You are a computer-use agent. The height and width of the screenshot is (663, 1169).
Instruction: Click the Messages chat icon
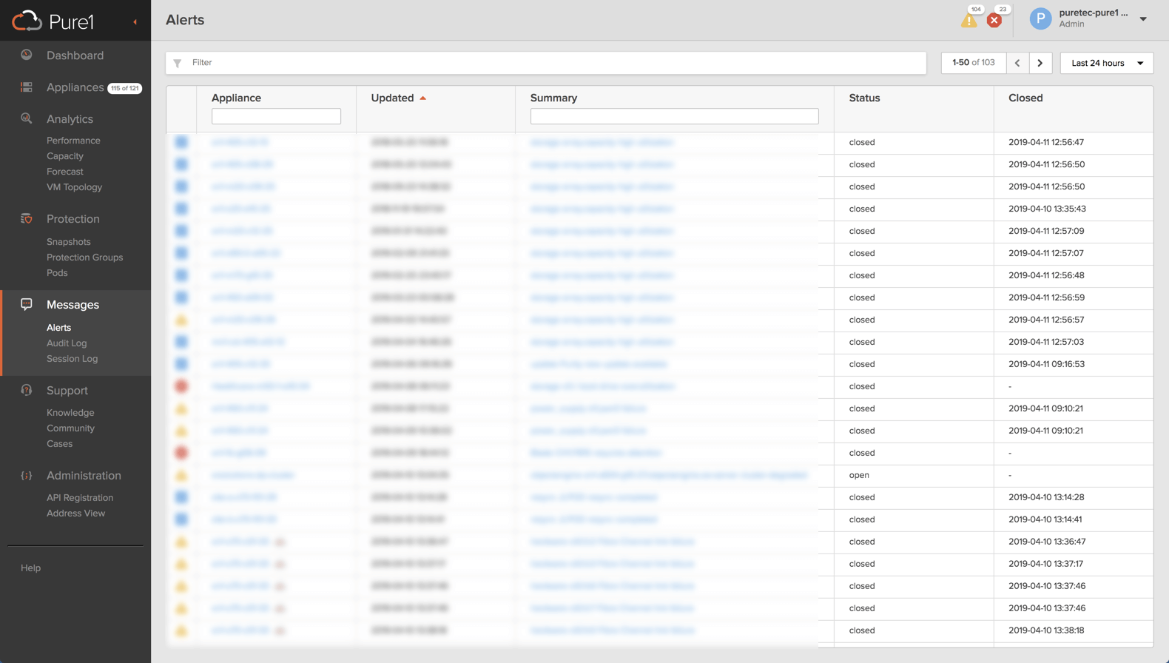coord(27,304)
